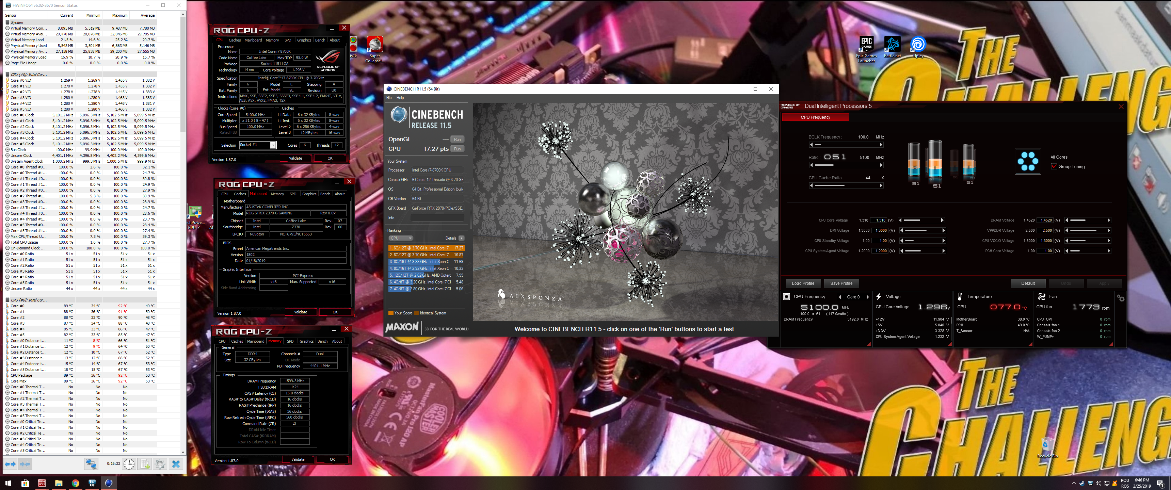Image resolution: width=1171 pixels, height=490 pixels.
Task: Open Recycle Bin on desktop
Action: 1047,448
